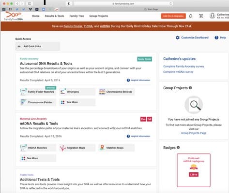Screen dimensions: 229x193
Task: Open the Matches Maps tool
Action: pyautogui.click(x=116, y=148)
